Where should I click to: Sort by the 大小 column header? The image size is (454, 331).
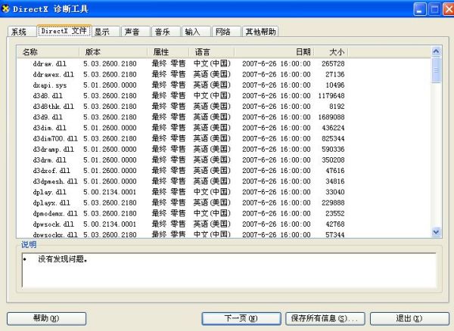(331, 52)
